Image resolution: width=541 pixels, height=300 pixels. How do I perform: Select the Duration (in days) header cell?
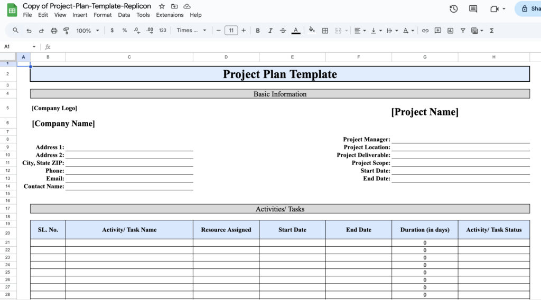(425, 230)
